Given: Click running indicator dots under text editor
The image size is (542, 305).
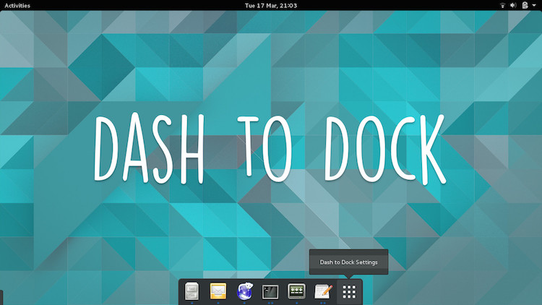Looking at the screenshot, I should coord(322,303).
